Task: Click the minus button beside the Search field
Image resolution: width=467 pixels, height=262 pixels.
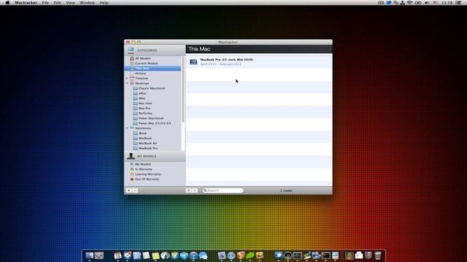Action: [195, 191]
